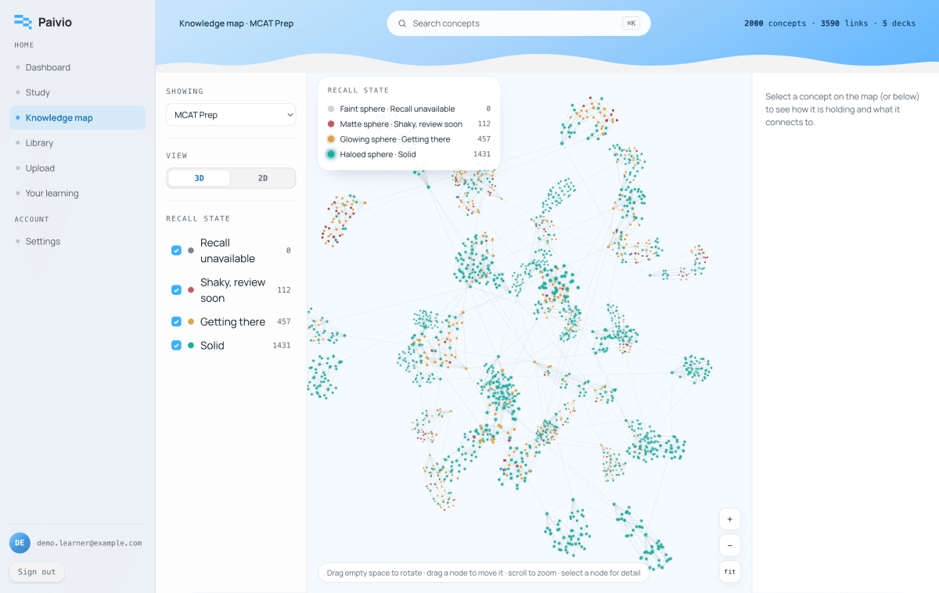The width and height of the screenshot is (939, 593).
Task: Zoom in with the plus button
Action: click(730, 519)
